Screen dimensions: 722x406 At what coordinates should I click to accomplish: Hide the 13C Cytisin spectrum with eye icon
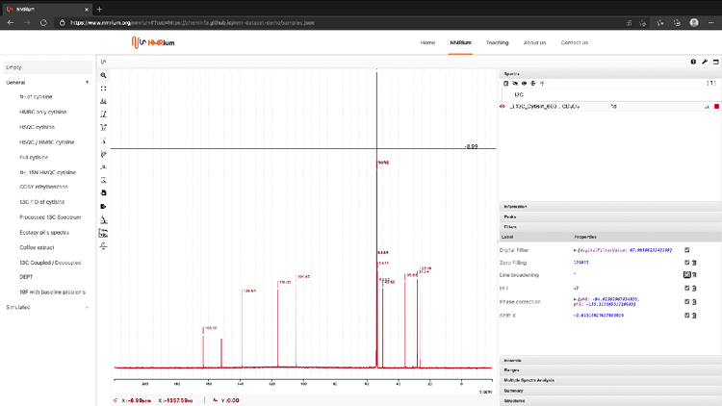(x=503, y=107)
